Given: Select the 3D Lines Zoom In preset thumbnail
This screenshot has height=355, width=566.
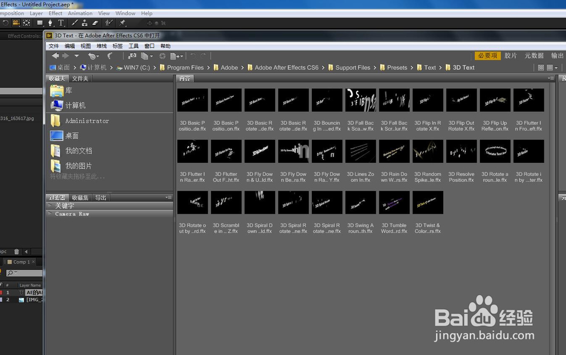Looking at the screenshot, I should (x=360, y=151).
